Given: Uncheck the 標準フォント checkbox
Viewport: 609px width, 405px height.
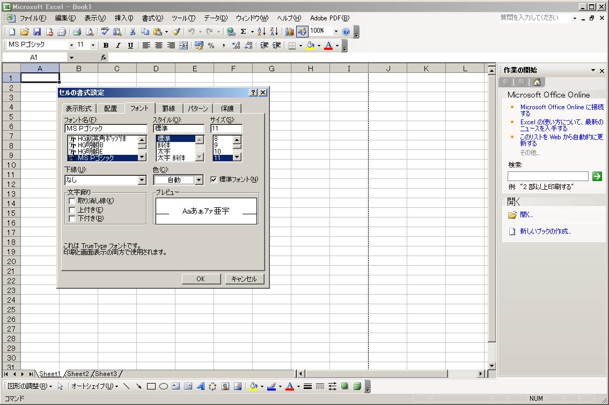Looking at the screenshot, I should [x=214, y=179].
